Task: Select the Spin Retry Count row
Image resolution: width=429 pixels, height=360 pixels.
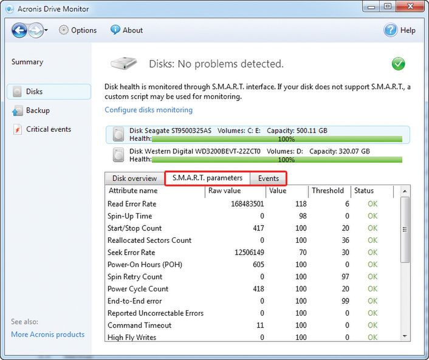Action: tap(253, 277)
